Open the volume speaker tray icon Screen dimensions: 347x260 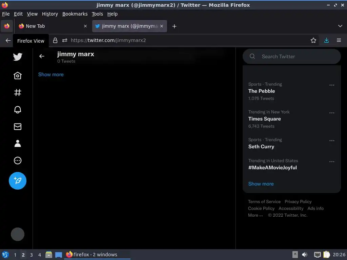(x=305, y=255)
